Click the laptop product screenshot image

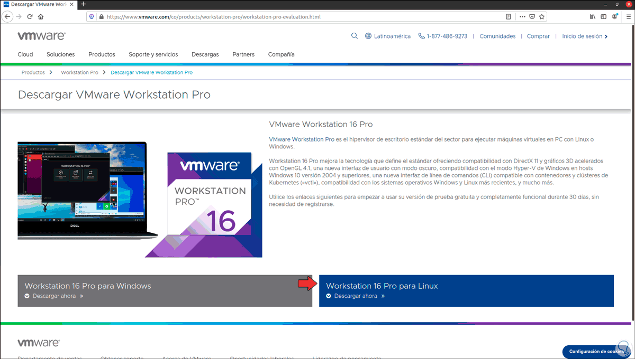click(87, 190)
